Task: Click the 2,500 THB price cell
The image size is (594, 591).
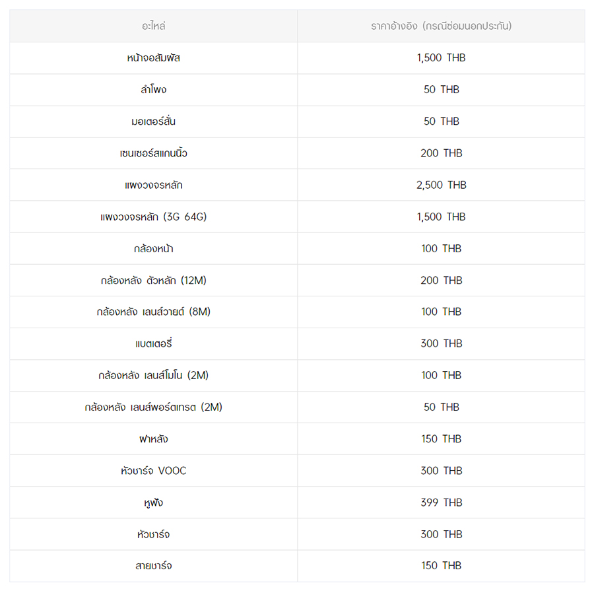Action: [441, 185]
